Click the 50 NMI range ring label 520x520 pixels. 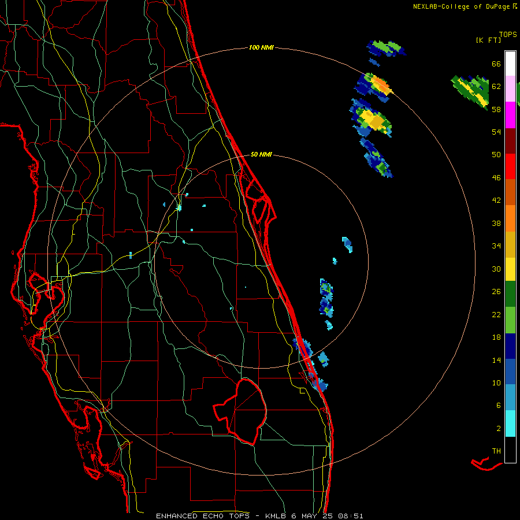[x=261, y=154]
